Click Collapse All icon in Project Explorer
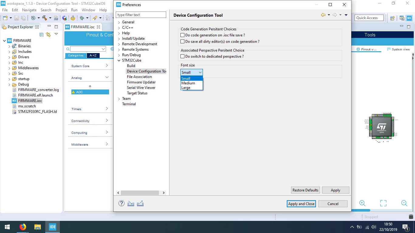 42,35
